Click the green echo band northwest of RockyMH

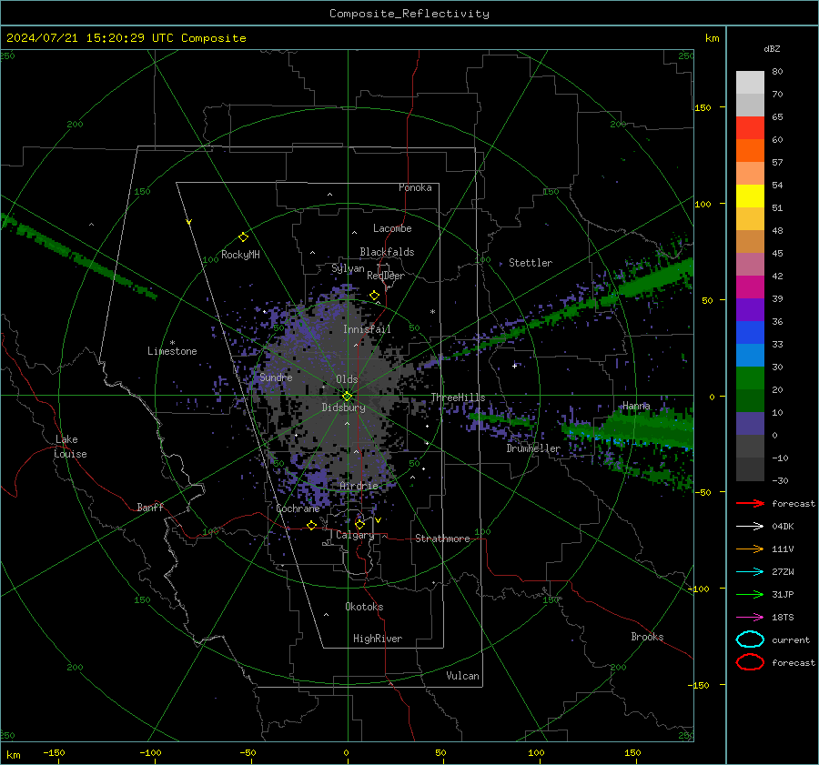tap(78, 256)
